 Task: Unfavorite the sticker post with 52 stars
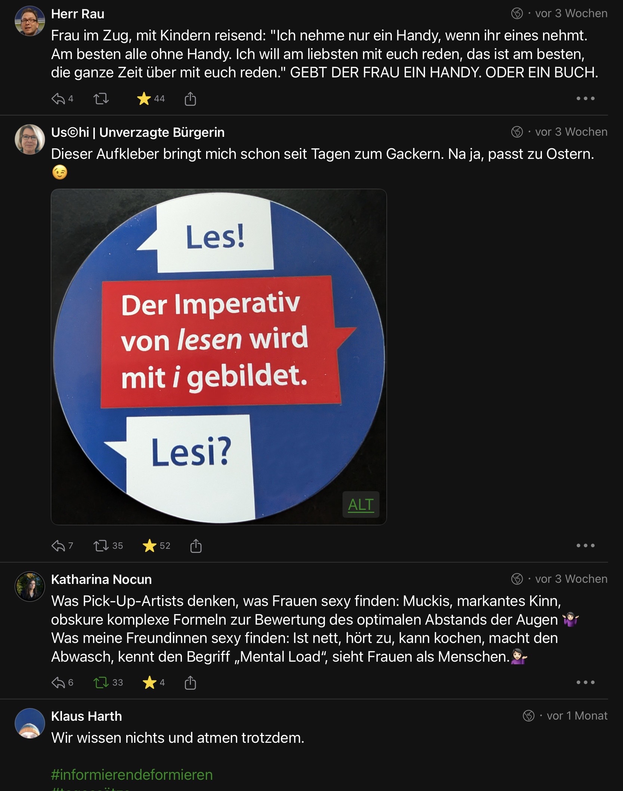[x=149, y=546]
